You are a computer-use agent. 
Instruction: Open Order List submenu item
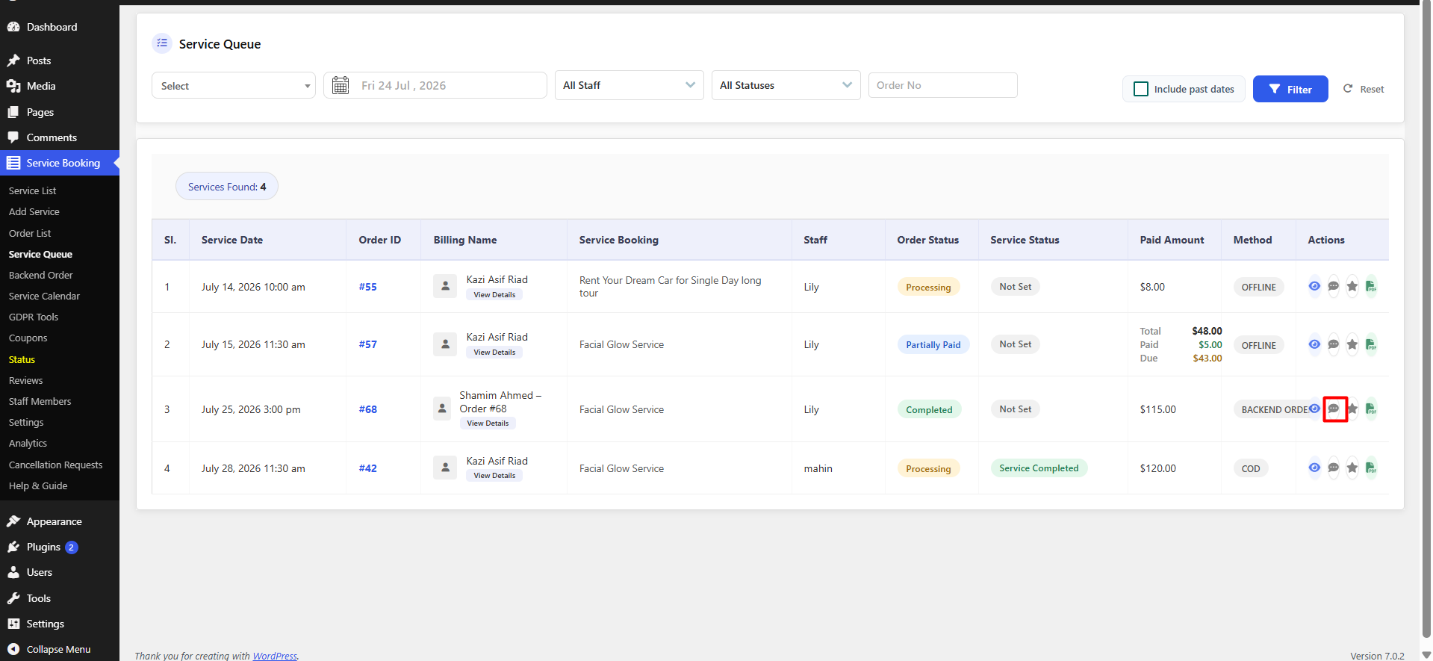[30, 233]
